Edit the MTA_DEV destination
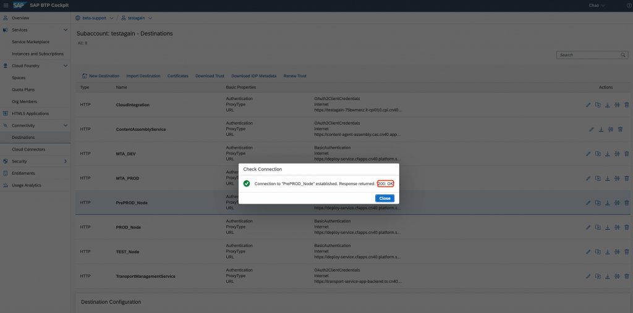 (588, 154)
